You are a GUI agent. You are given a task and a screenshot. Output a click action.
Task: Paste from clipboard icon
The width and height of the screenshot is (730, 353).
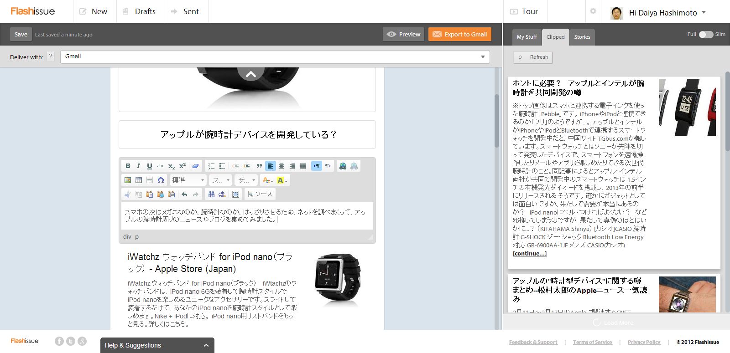pyautogui.click(x=149, y=194)
